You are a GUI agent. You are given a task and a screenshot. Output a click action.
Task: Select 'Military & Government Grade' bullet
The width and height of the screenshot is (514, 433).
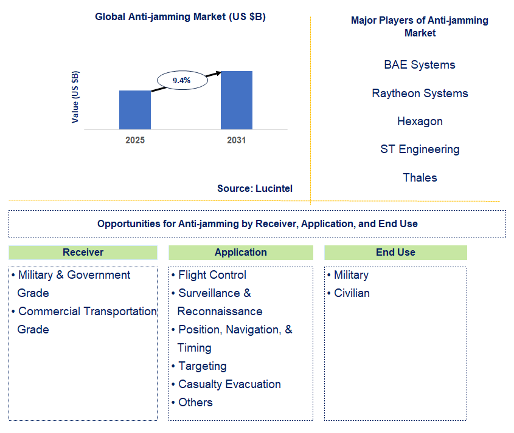[71, 284]
